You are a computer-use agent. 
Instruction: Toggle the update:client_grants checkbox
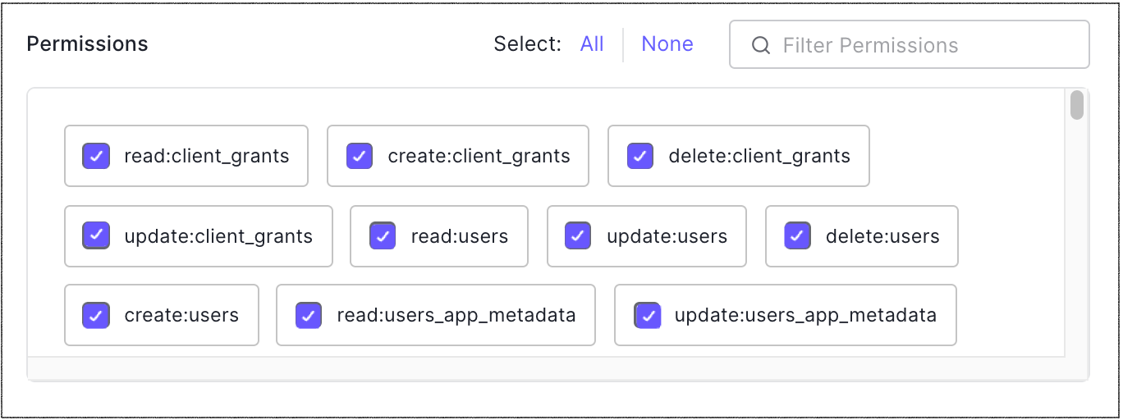[x=96, y=236]
